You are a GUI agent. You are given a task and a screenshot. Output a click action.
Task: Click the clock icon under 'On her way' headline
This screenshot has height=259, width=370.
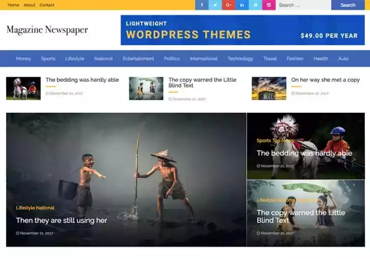[293, 93]
